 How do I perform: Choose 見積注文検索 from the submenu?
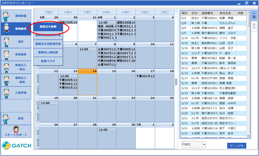48,27
